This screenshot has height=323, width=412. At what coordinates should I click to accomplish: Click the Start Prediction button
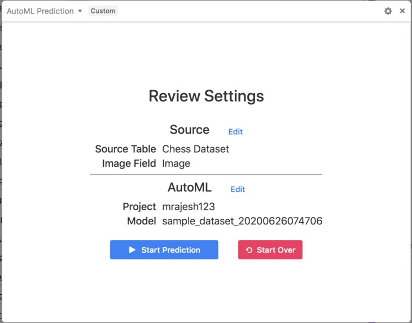(x=164, y=250)
